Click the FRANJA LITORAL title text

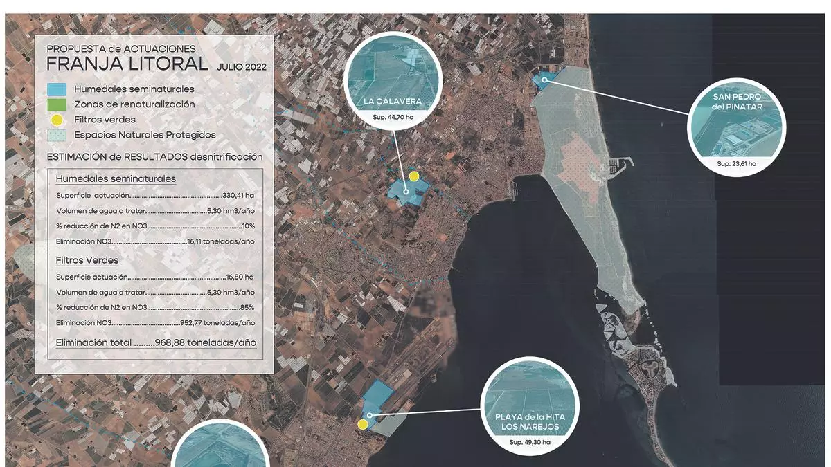[x=127, y=64]
